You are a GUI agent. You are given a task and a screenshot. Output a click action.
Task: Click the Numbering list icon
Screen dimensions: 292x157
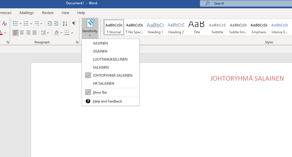pyautogui.click(x=26, y=24)
